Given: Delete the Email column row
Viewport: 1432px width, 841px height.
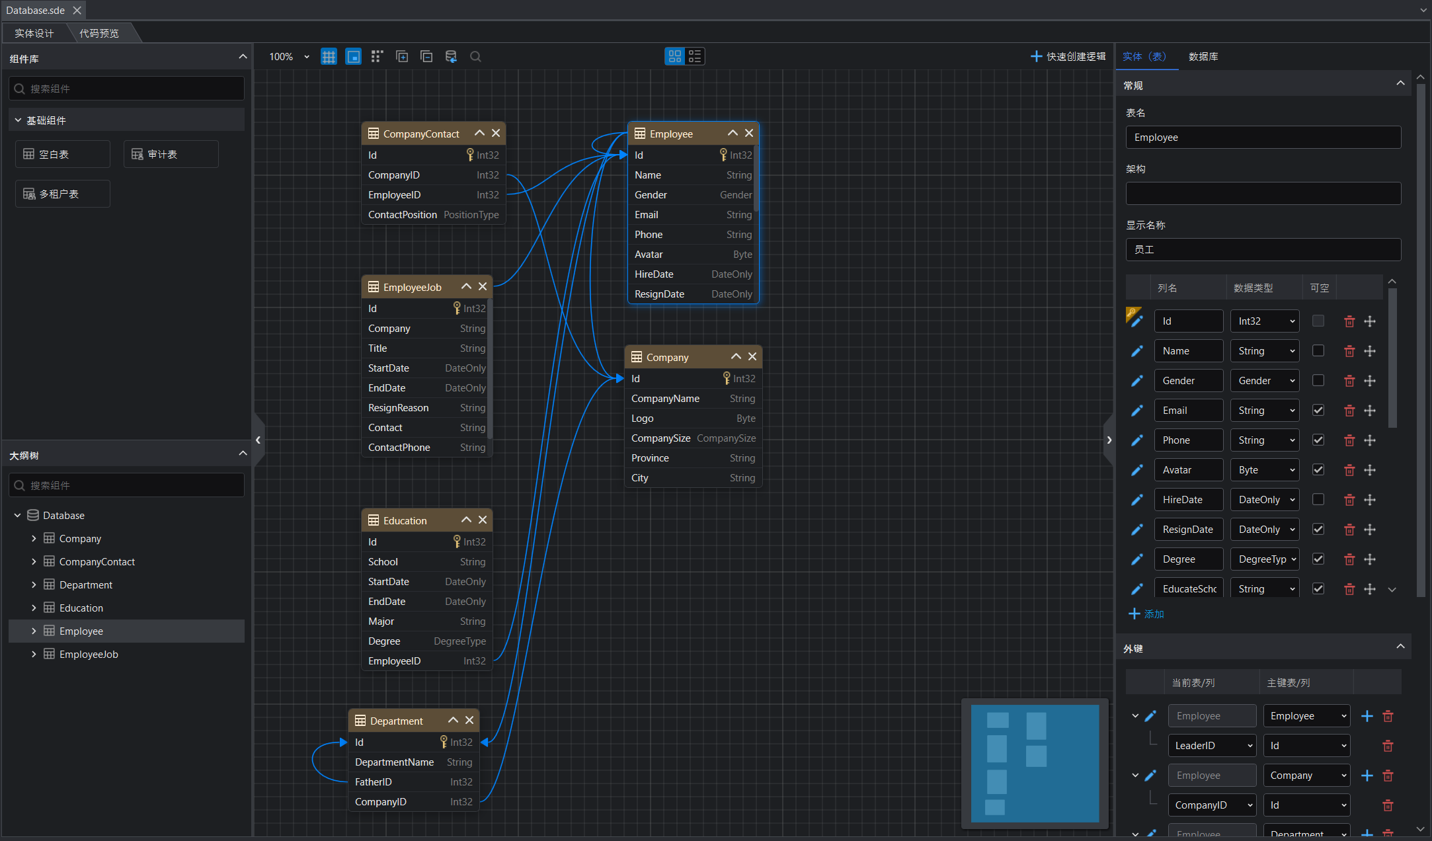Looking at the screenshot, I should tap(1349, 411).
